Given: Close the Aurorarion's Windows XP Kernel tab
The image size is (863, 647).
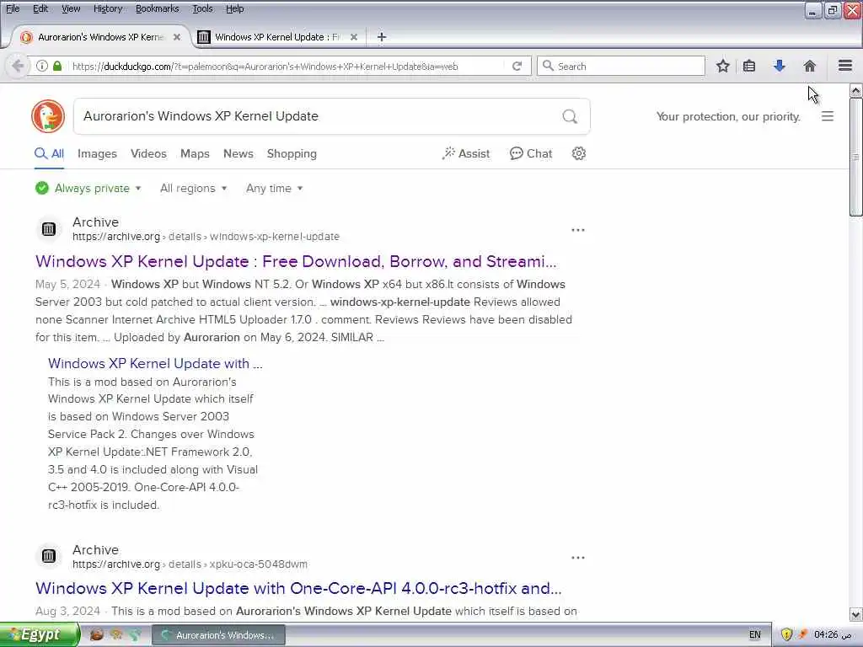Looking at the screenshot, I should click(177, 37).
